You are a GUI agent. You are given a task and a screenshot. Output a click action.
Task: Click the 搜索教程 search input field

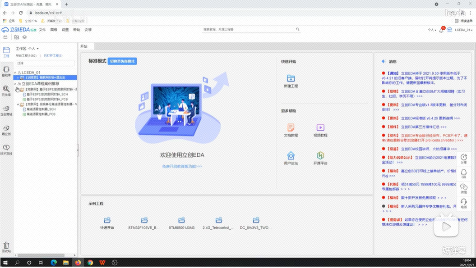pyautogui.click(x=249, y=29)
